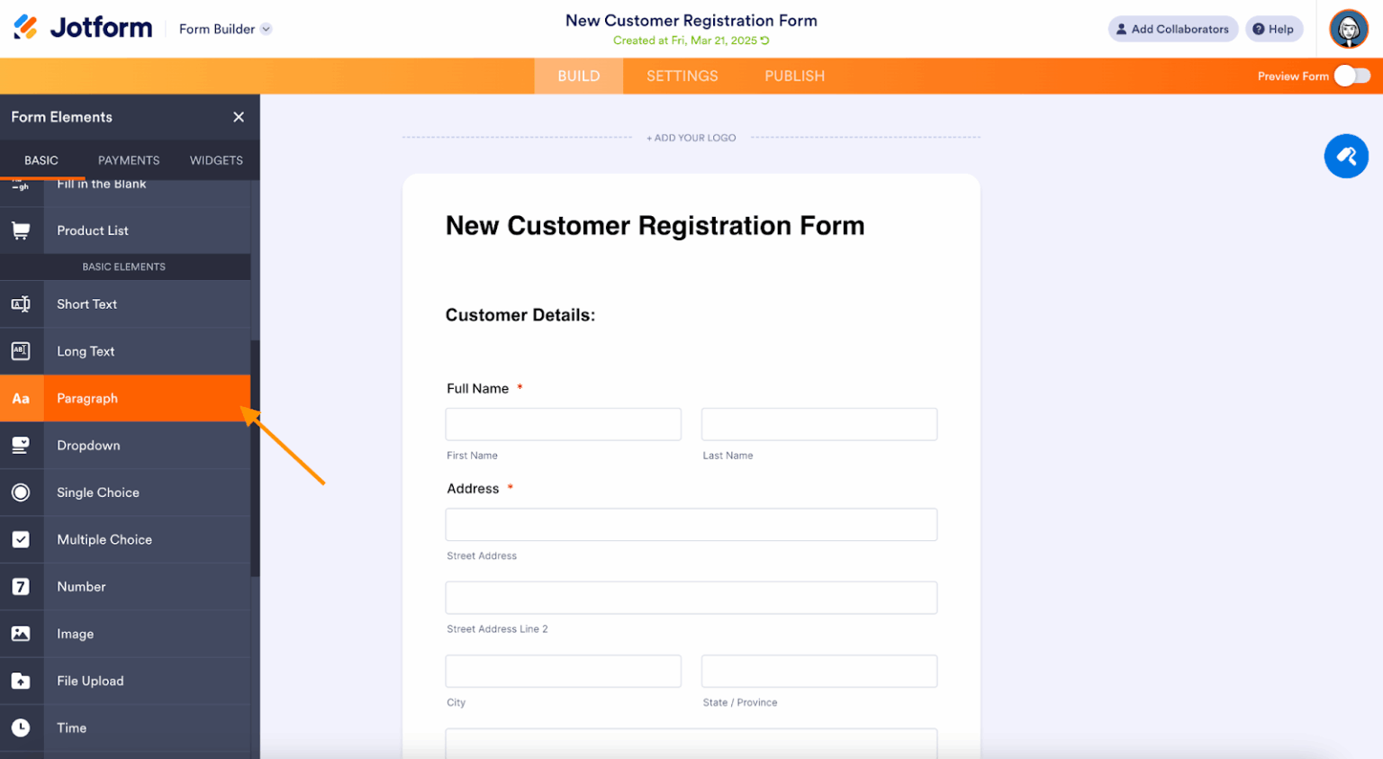Click the Add Collaborators button

click(1172, 28)
